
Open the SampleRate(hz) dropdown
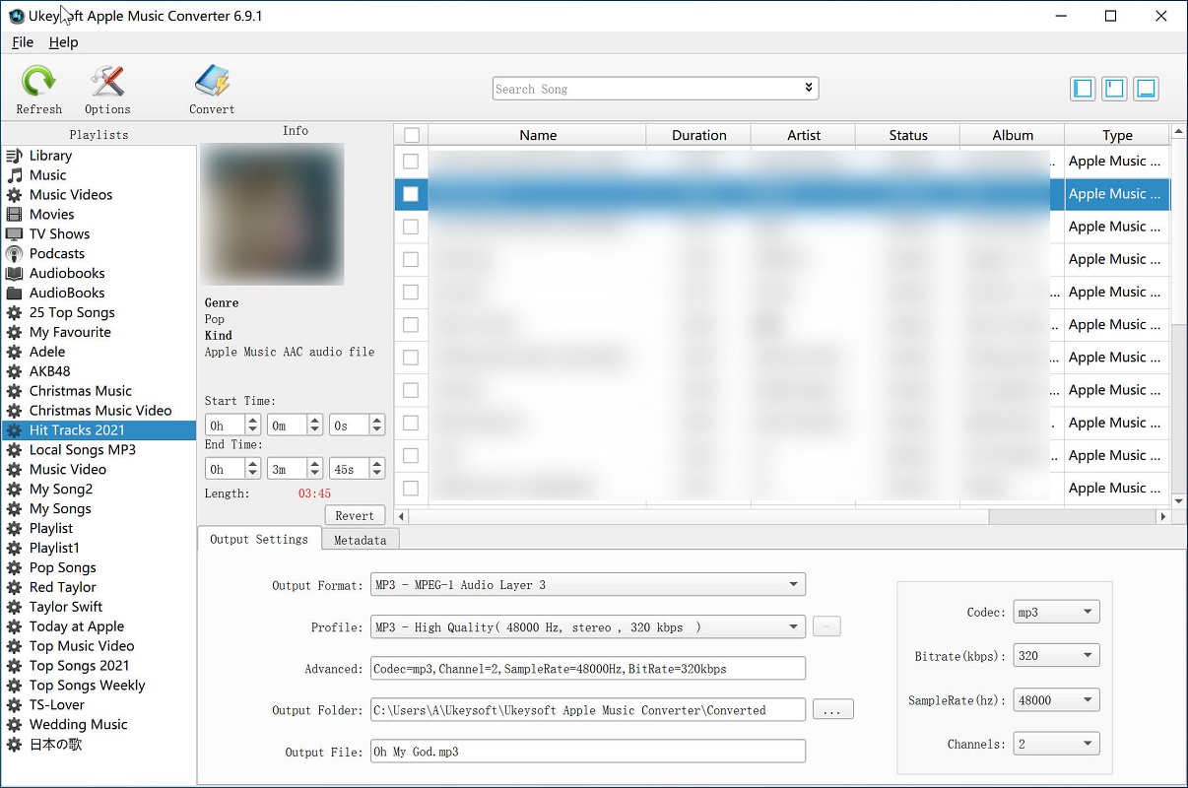coord(1057,700)
